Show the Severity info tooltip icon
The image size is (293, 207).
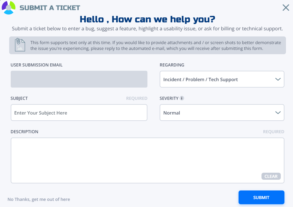[182, 98]
